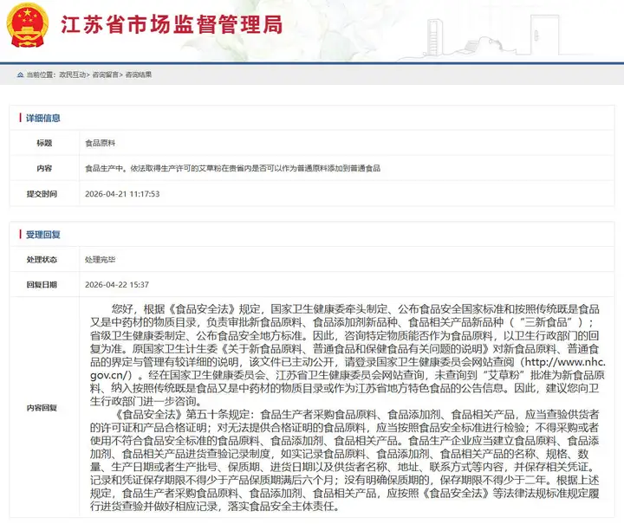Click the question text about 艾草粉
Image resolution: width=624 pixels, height=524 pixels.
click(x=232, y=169)
